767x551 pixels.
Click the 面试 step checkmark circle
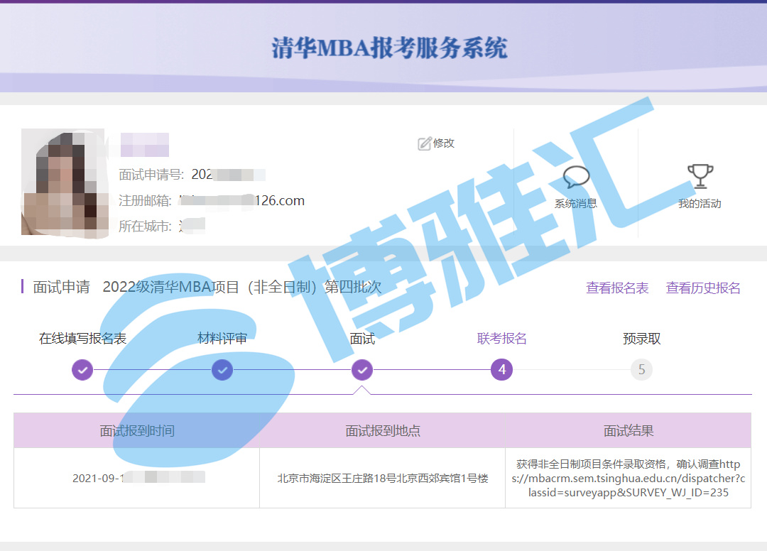[x=362, y=370]
